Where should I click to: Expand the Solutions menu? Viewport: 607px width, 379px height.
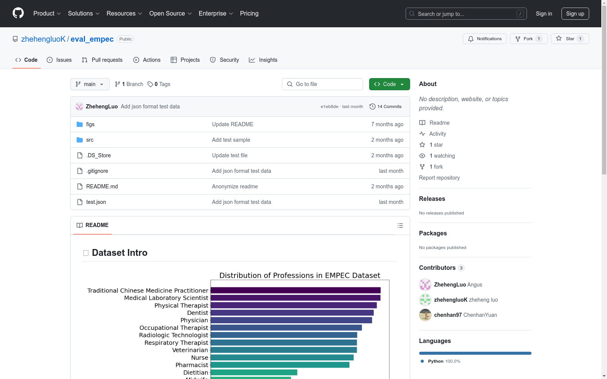click(84, 13)
